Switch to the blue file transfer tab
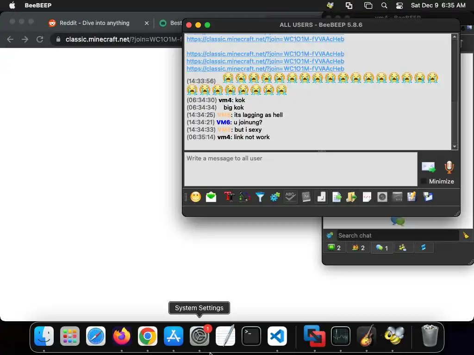The height and width of the screenshot is (355, 474). pos(423,248)
